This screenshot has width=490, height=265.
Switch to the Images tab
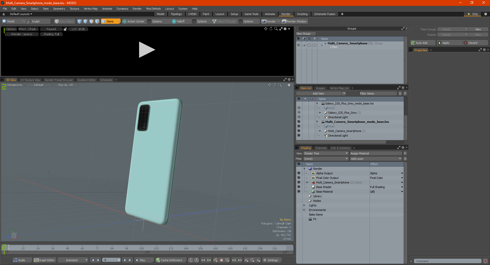tap(320, 88)
